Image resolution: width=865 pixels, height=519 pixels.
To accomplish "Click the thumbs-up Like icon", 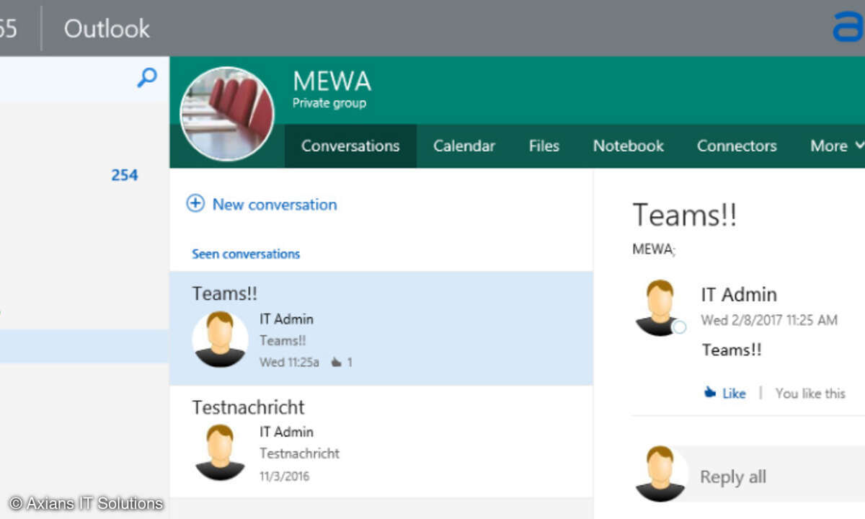I will [710, 393].
